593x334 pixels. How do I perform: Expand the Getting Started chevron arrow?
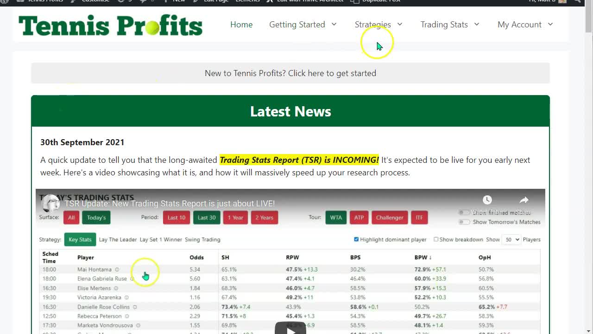tap(334, 24)
